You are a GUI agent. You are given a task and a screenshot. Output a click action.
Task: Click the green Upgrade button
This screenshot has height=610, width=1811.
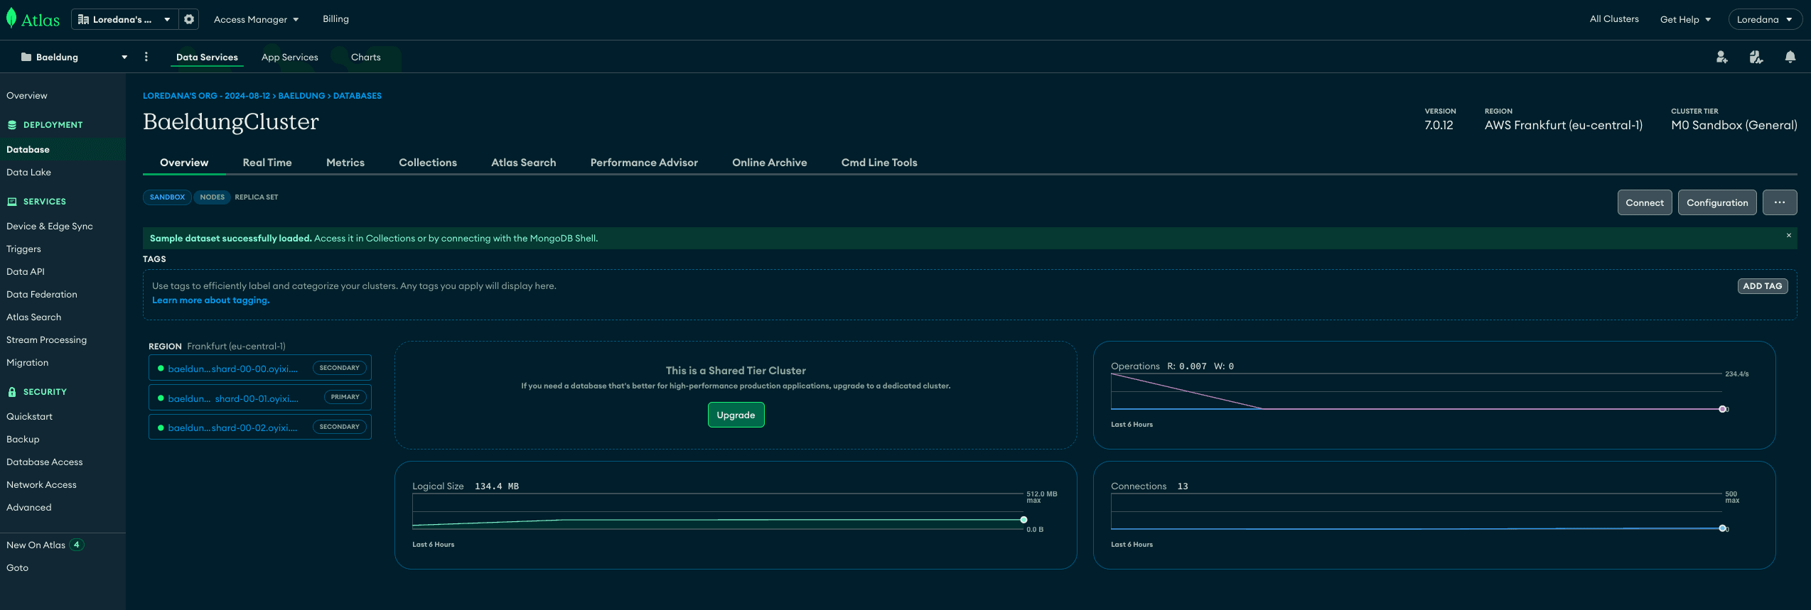pos(736,415)
